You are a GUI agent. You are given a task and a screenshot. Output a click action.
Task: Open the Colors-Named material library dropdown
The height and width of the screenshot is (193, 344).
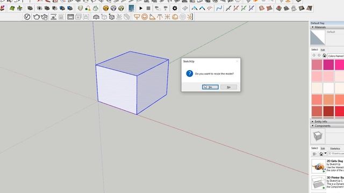pyautogui.click(x=335, y=56)
